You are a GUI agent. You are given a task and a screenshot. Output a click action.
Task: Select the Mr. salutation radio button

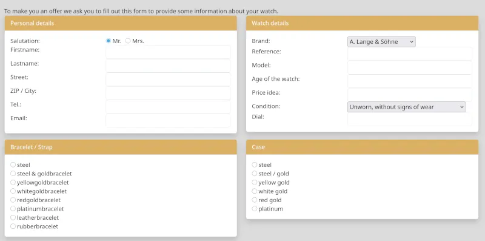pyautogui.click(x=109, y=41)
